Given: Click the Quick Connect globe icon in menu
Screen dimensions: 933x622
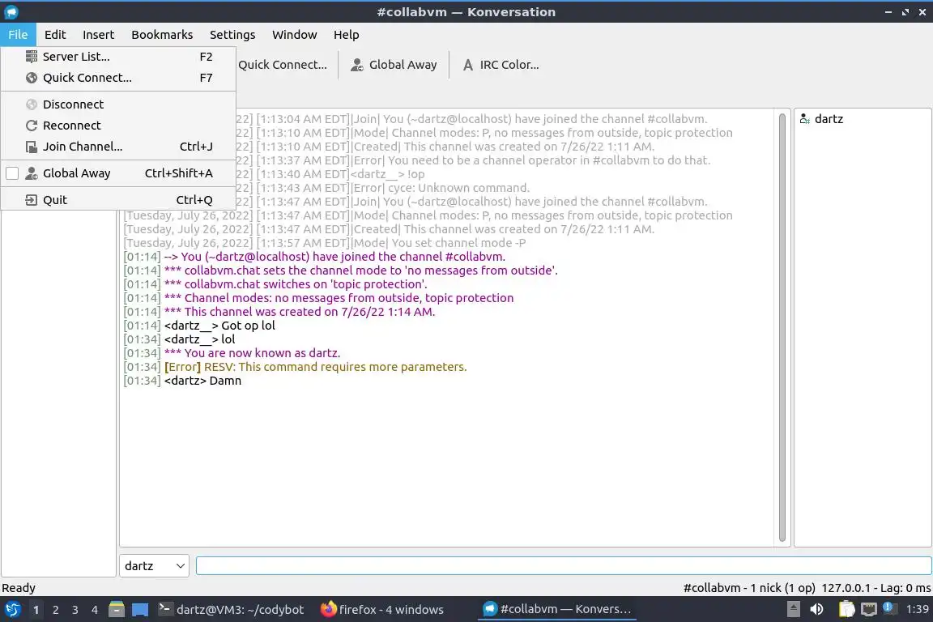Looking at the screenshot, I should [32, 78].
